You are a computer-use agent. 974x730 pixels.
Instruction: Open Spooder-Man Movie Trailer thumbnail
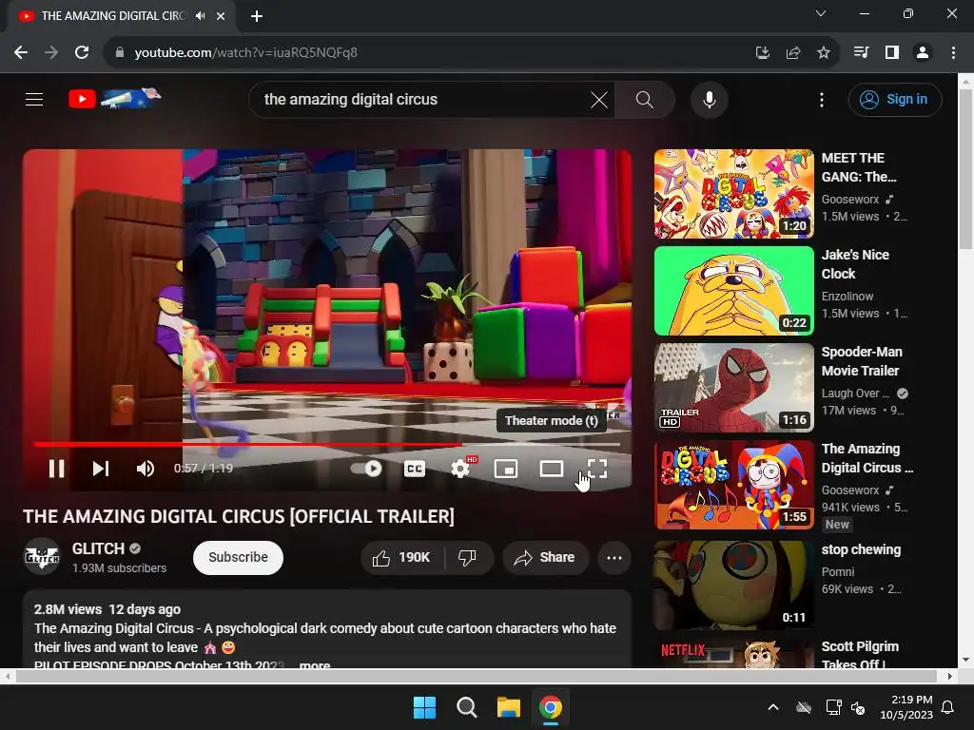733,388
